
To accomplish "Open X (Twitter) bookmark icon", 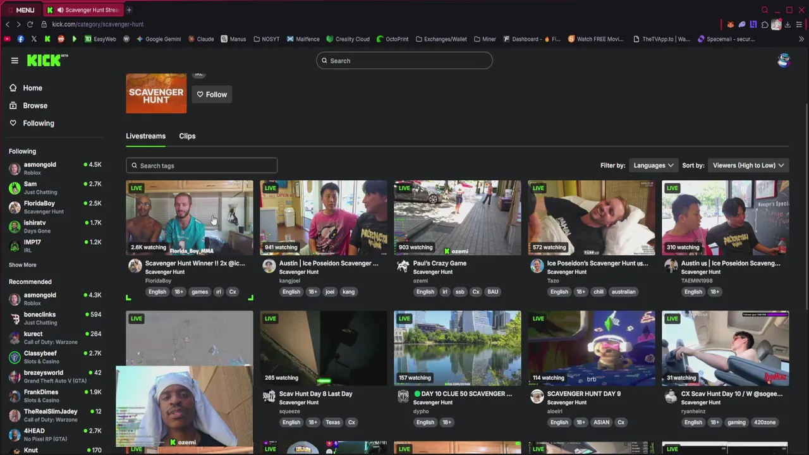I will click(33, 39).
